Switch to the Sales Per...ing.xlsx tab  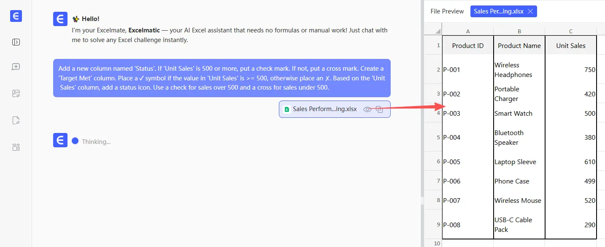[498, 11]
